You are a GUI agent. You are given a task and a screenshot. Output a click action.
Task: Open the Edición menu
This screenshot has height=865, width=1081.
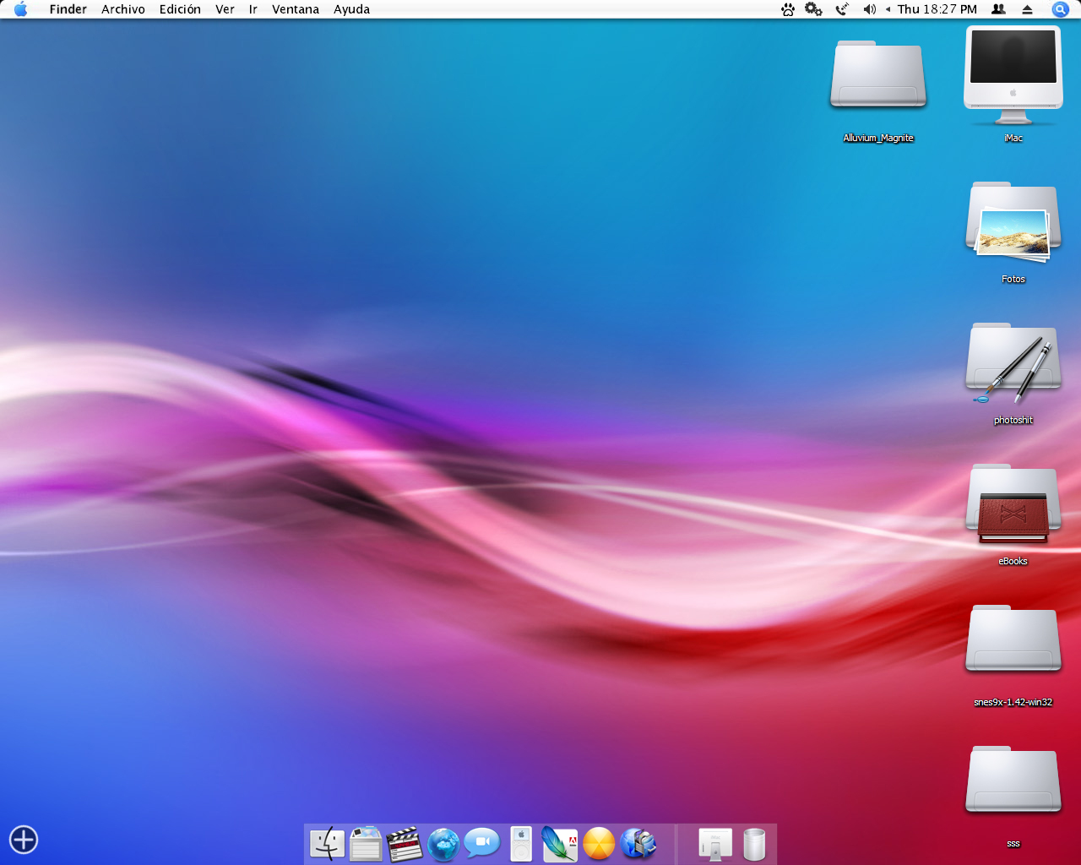tap(180, 9)
